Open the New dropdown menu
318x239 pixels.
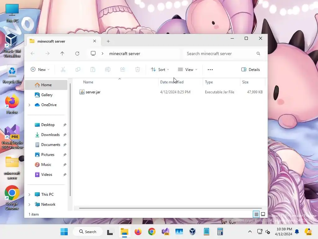click(40, 69)
